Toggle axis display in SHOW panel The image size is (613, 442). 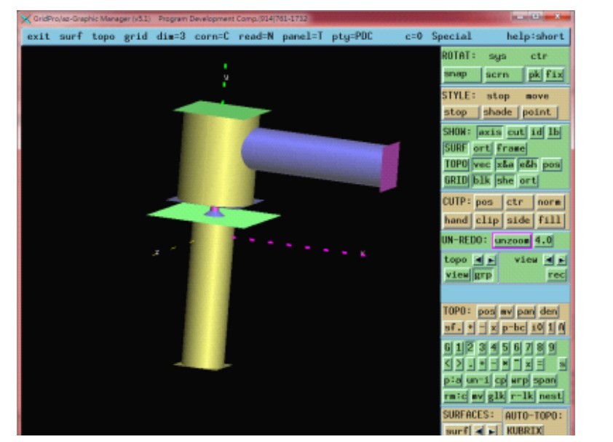click(489, 132)
